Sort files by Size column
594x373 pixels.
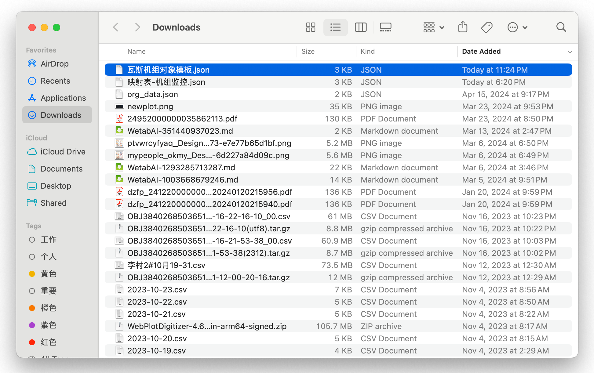pyautogui.click(x=308, y=52)
